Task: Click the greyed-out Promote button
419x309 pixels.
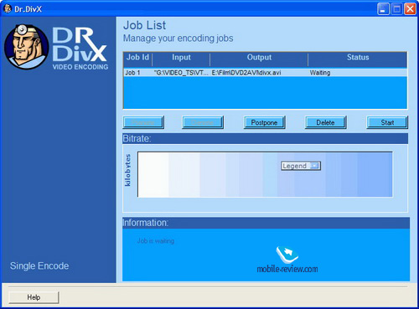Action: pos(143,122)
